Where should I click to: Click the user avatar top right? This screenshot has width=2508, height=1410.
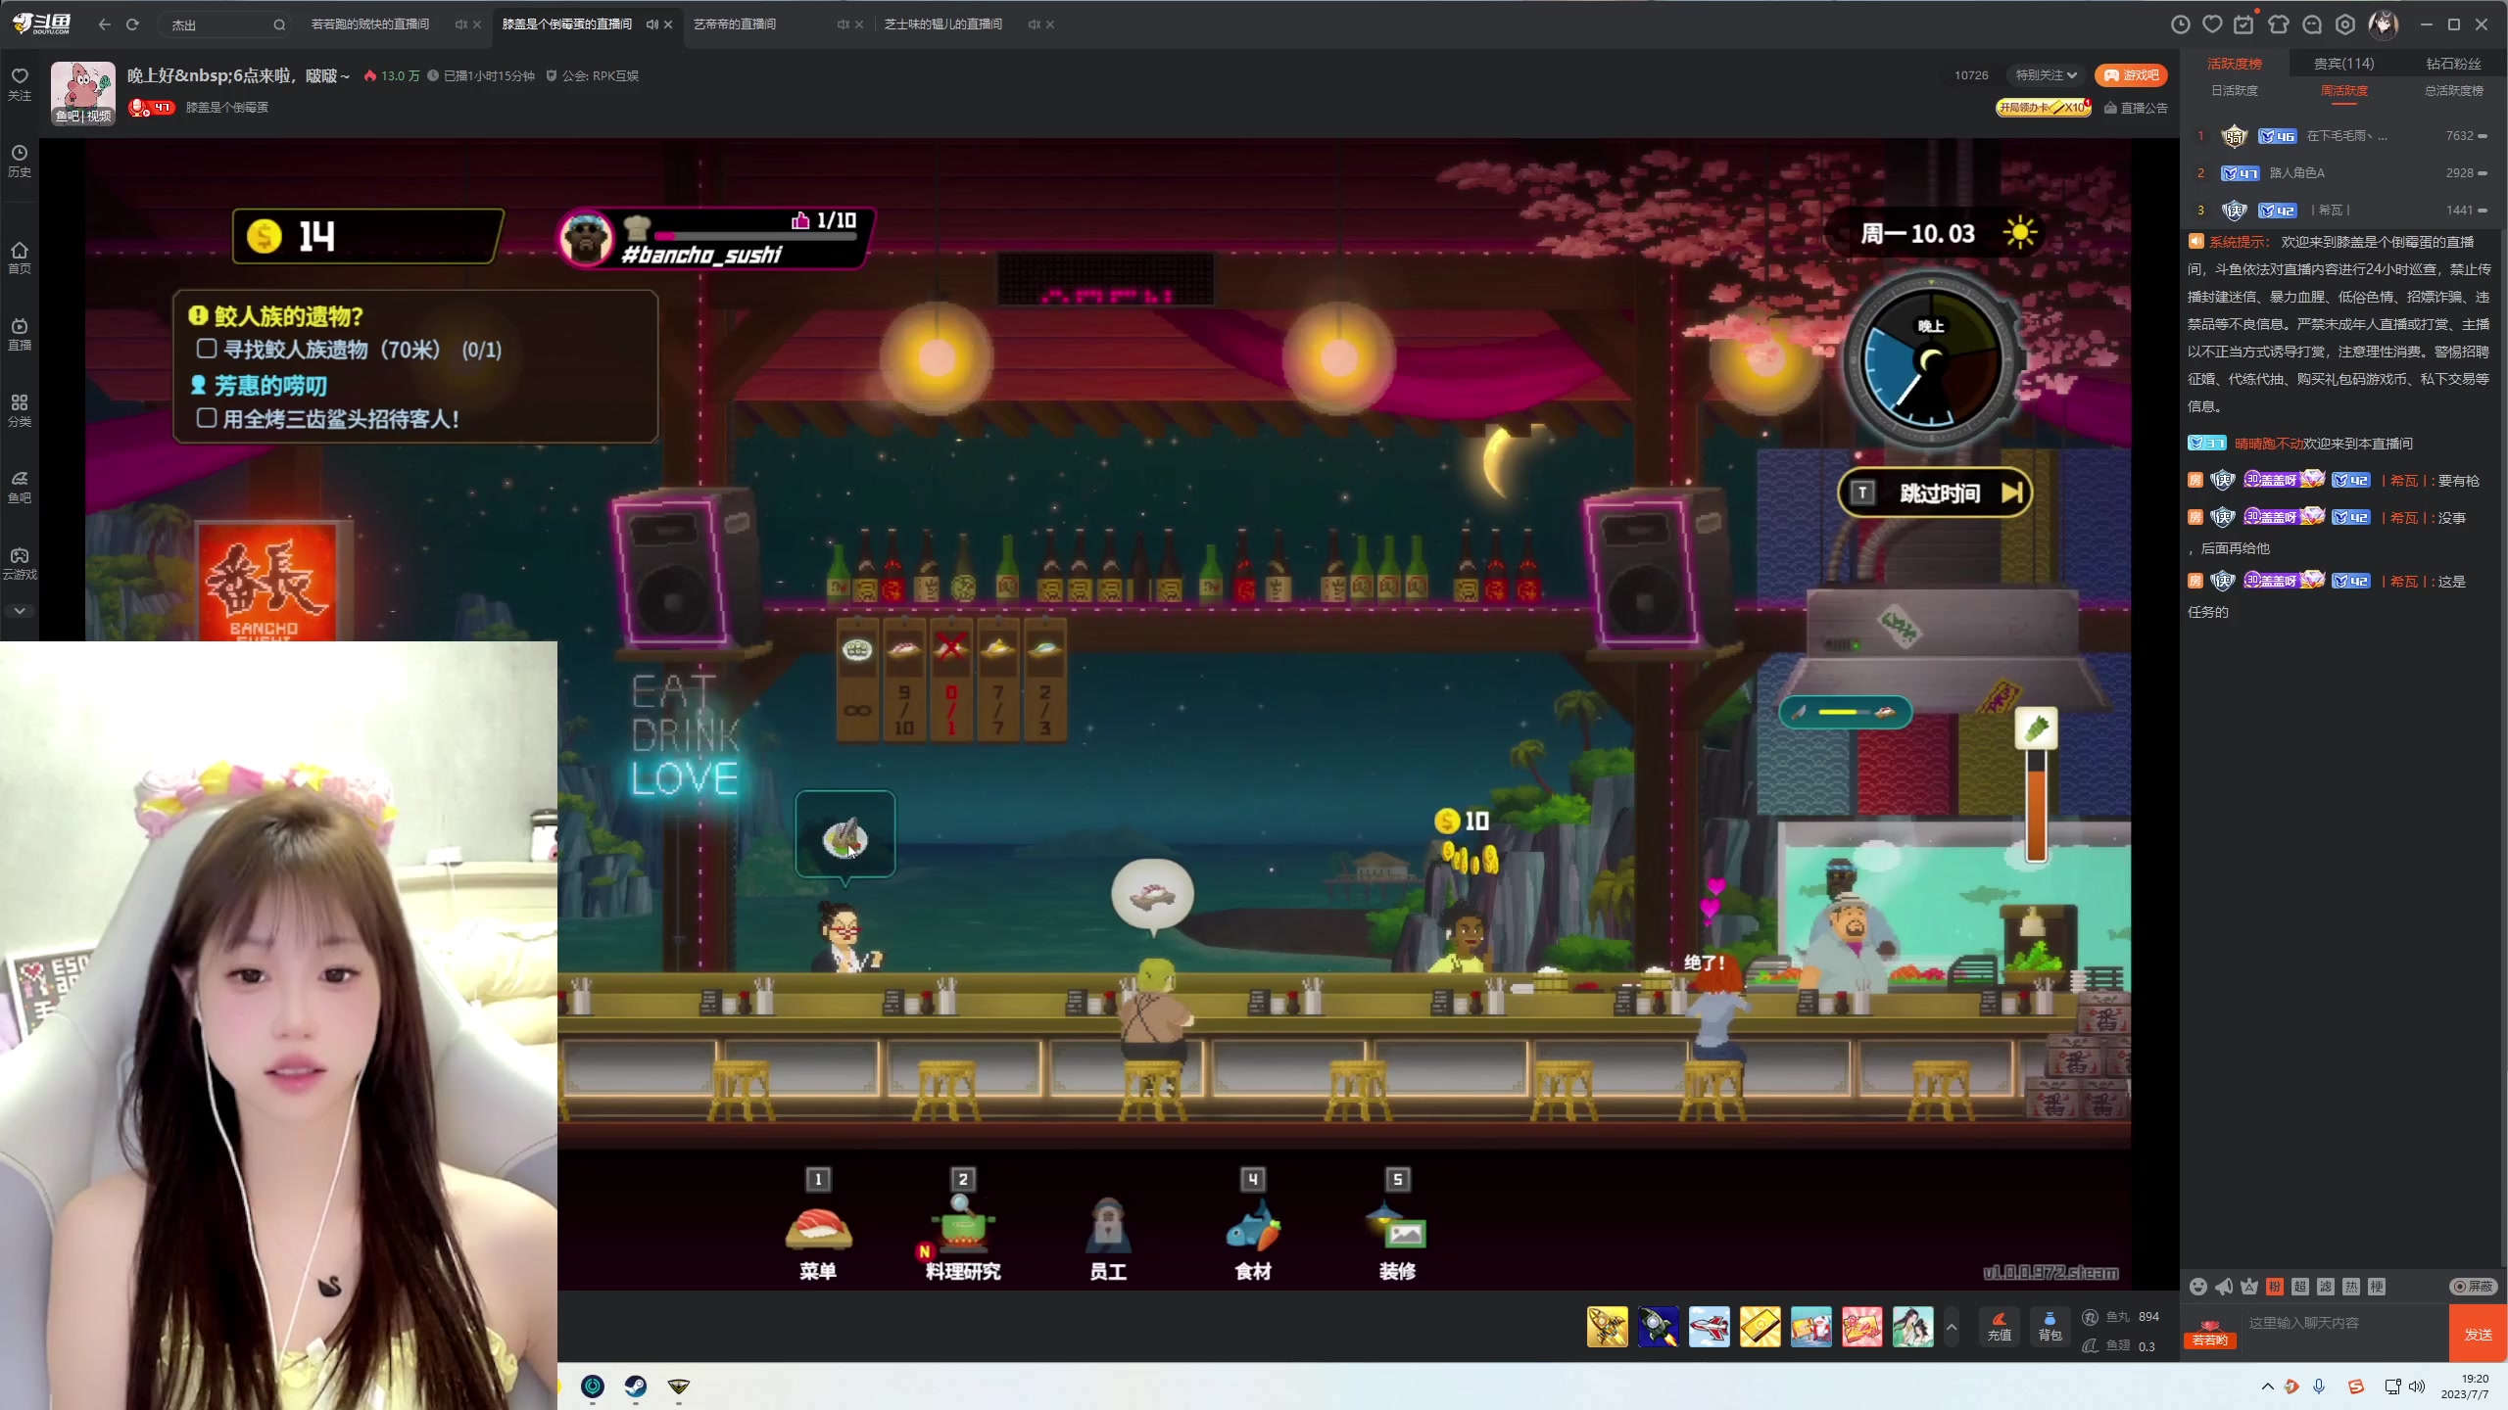coord(2384,24)
